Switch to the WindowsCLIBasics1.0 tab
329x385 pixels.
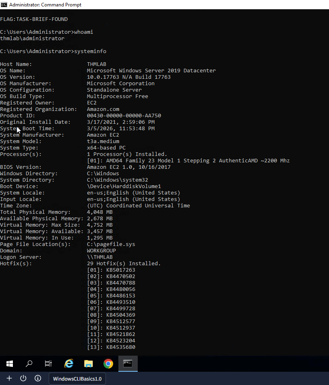77,379
